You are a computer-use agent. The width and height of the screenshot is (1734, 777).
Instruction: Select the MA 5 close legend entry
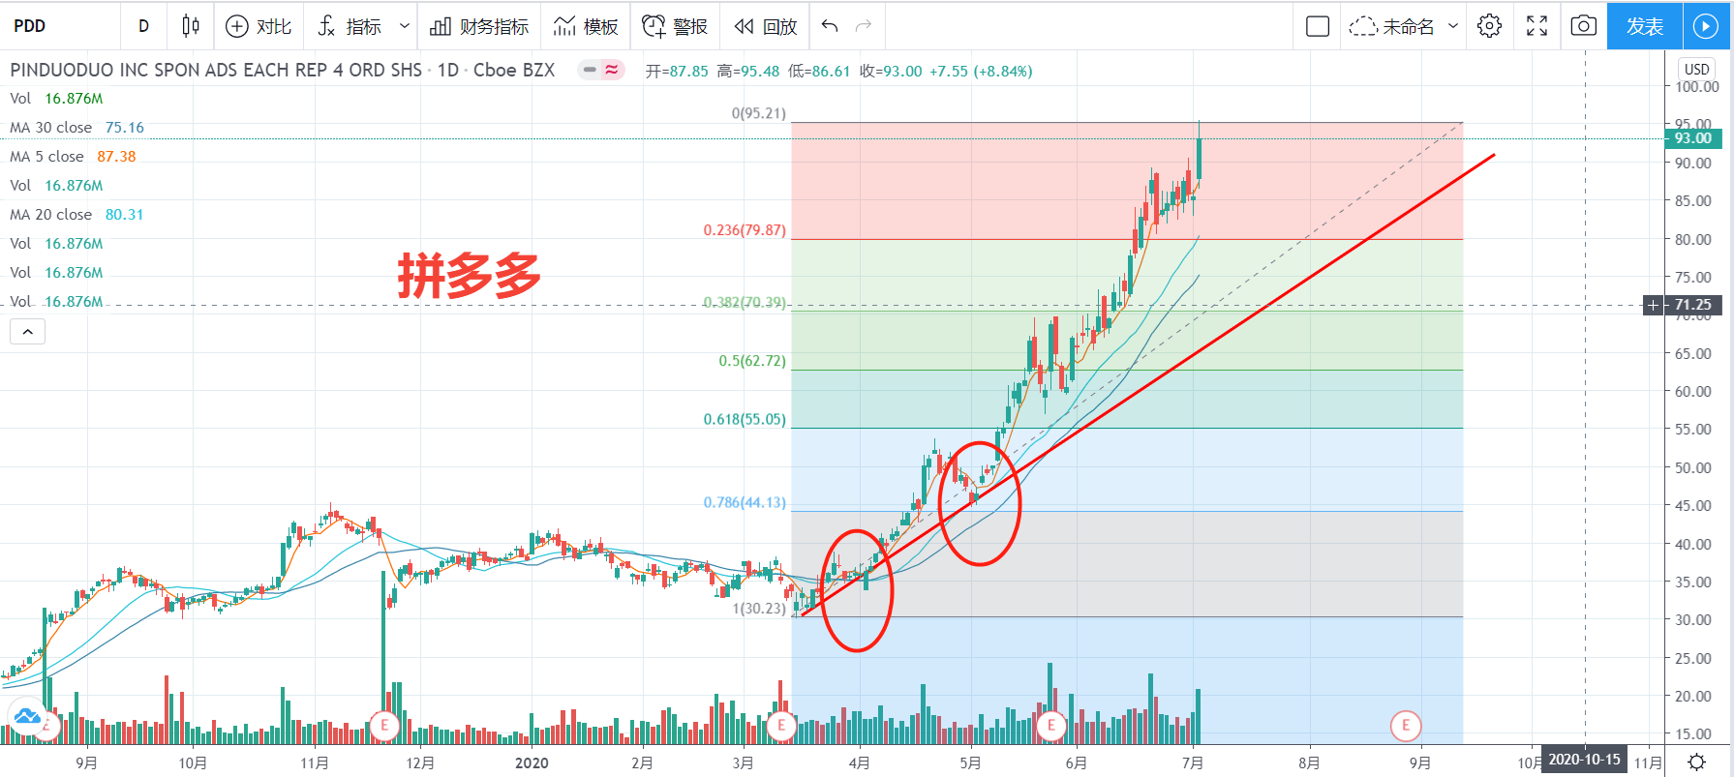[x=73, y=157]
